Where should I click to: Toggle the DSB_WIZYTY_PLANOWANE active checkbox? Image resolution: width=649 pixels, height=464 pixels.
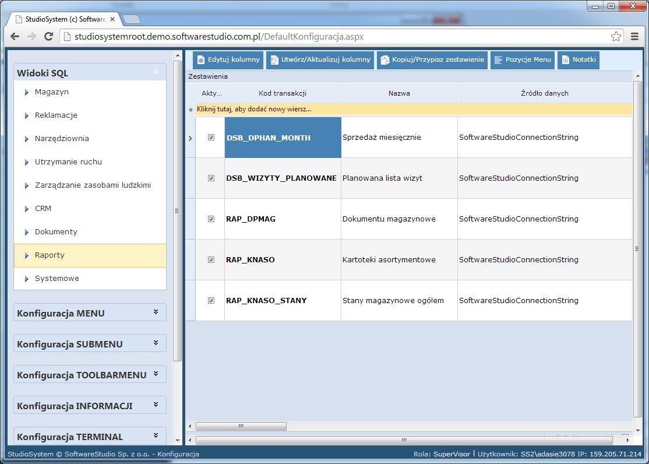tap(211, 178)
